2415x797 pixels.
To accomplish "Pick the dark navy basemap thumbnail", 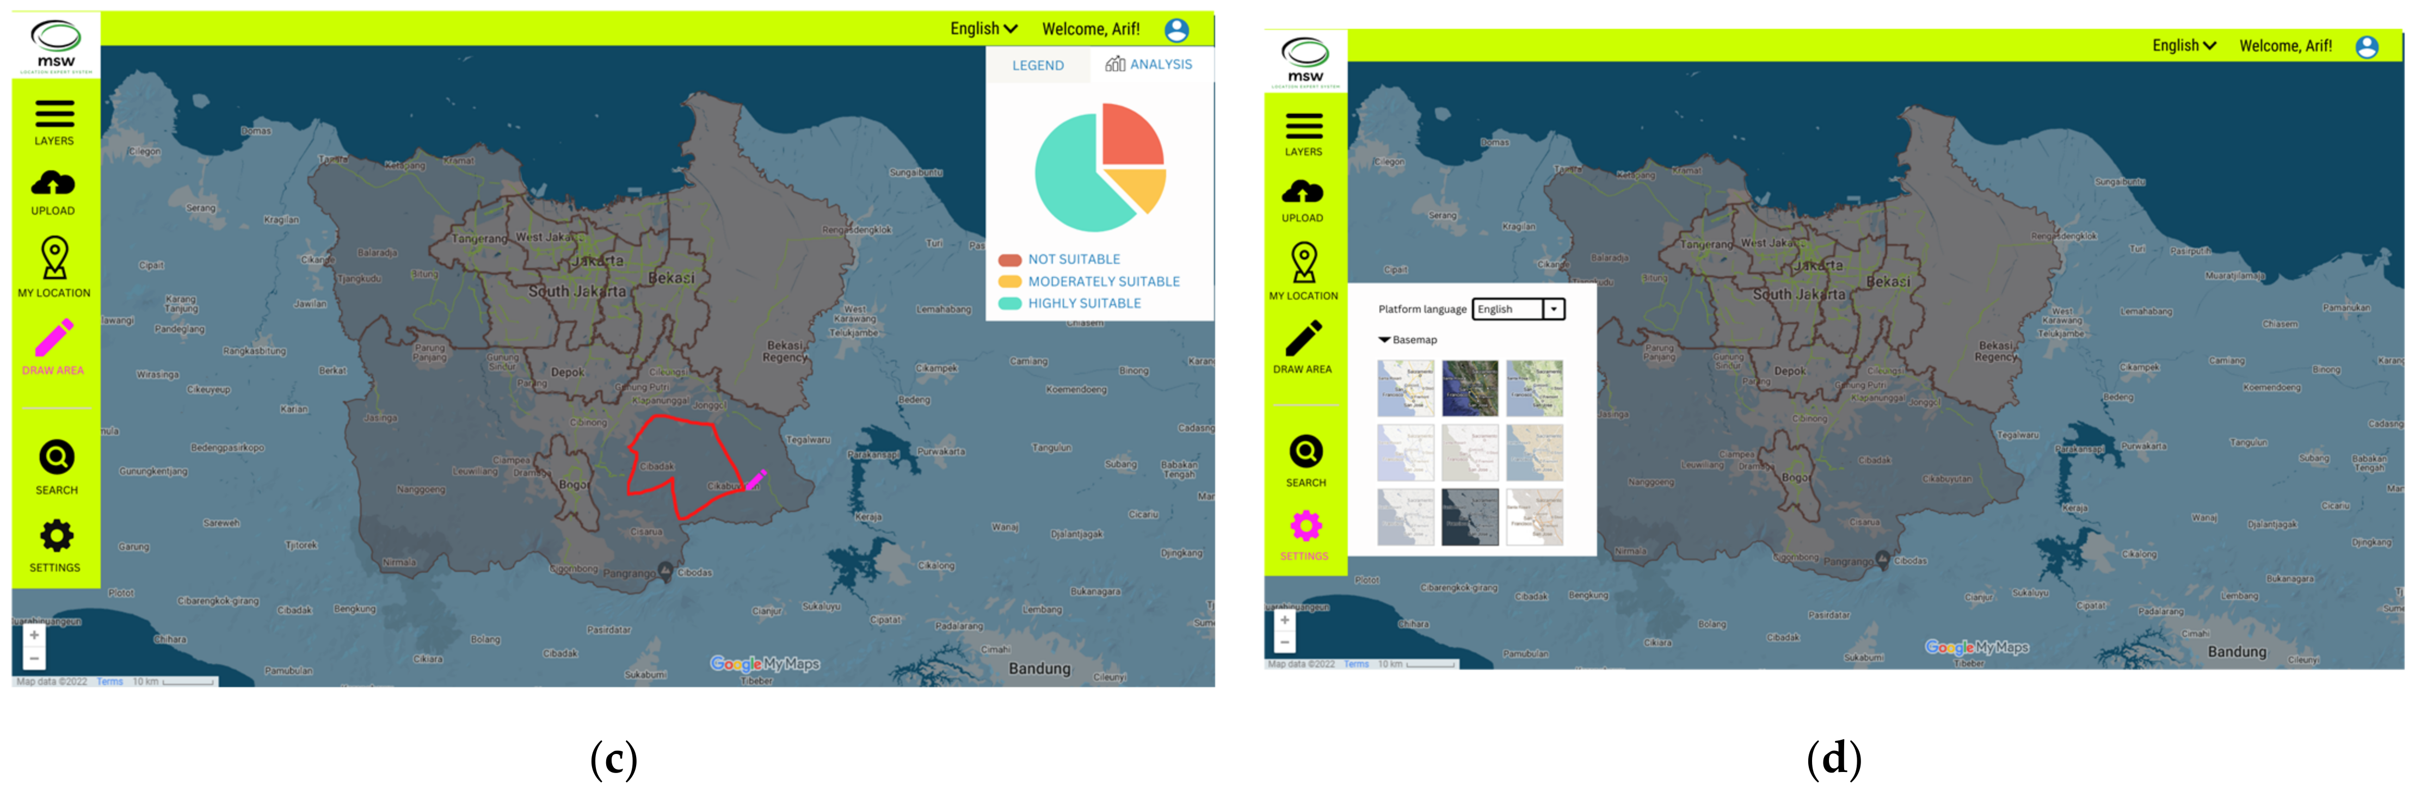I will pyautogui.click(x=1469, y=517).
